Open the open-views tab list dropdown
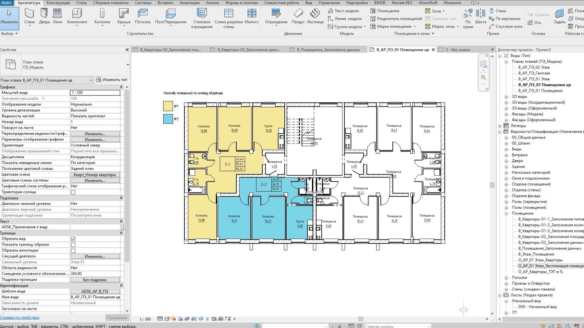The height and width of the screenshot is (328, 584). (x=492, y=50)
